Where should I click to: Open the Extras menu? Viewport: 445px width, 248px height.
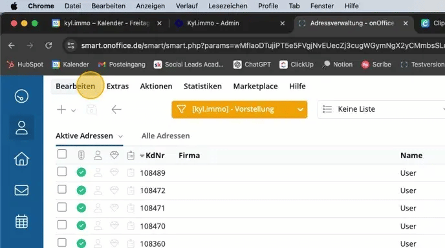pos(118,86)
